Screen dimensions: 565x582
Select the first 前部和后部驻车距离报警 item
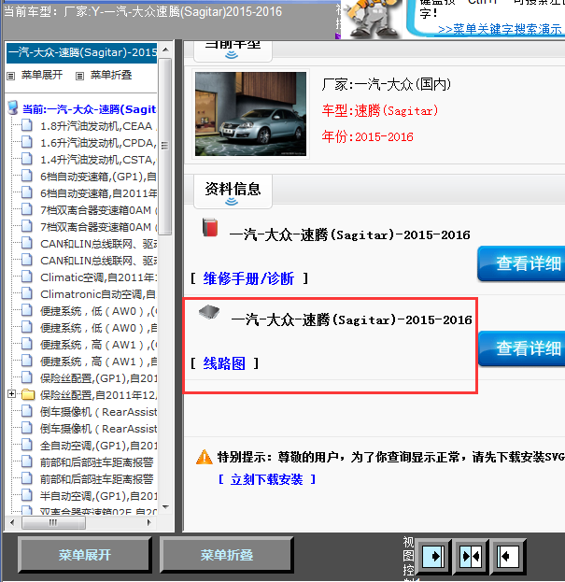(x=97, y=462)
